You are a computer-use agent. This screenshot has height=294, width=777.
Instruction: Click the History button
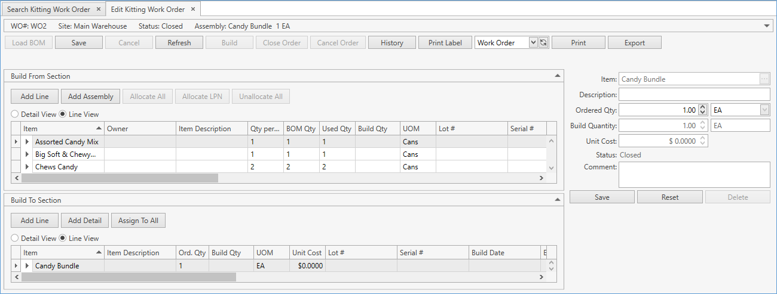click(x=391, y=43)
